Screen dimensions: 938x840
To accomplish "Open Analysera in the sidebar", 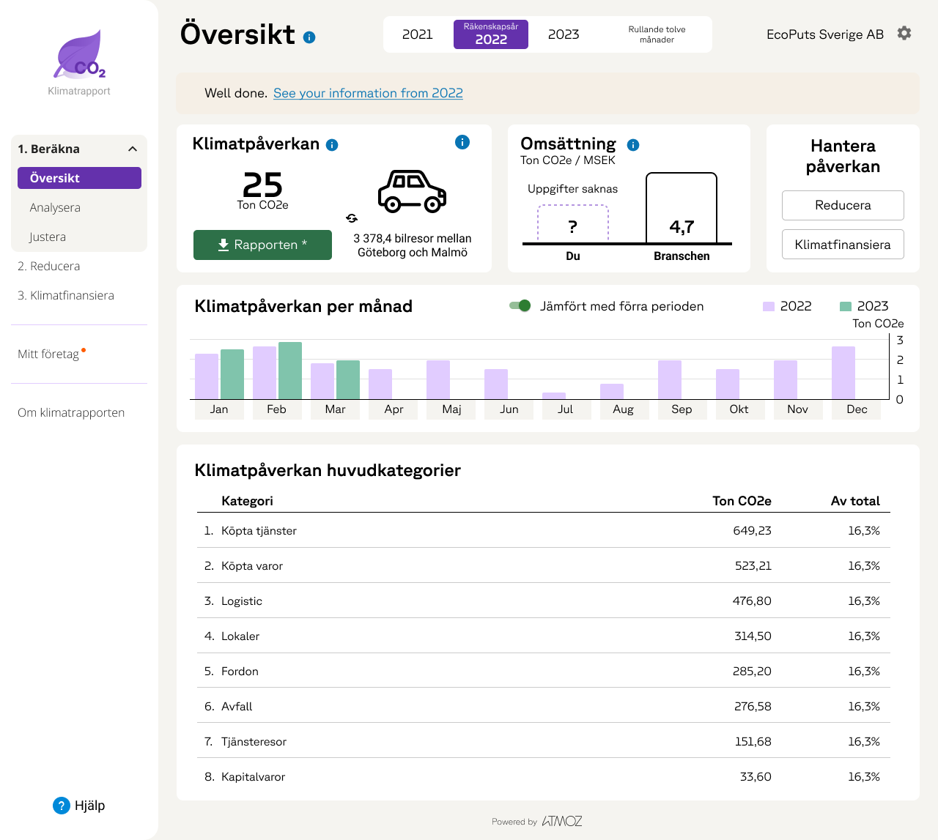I will 55,207.
